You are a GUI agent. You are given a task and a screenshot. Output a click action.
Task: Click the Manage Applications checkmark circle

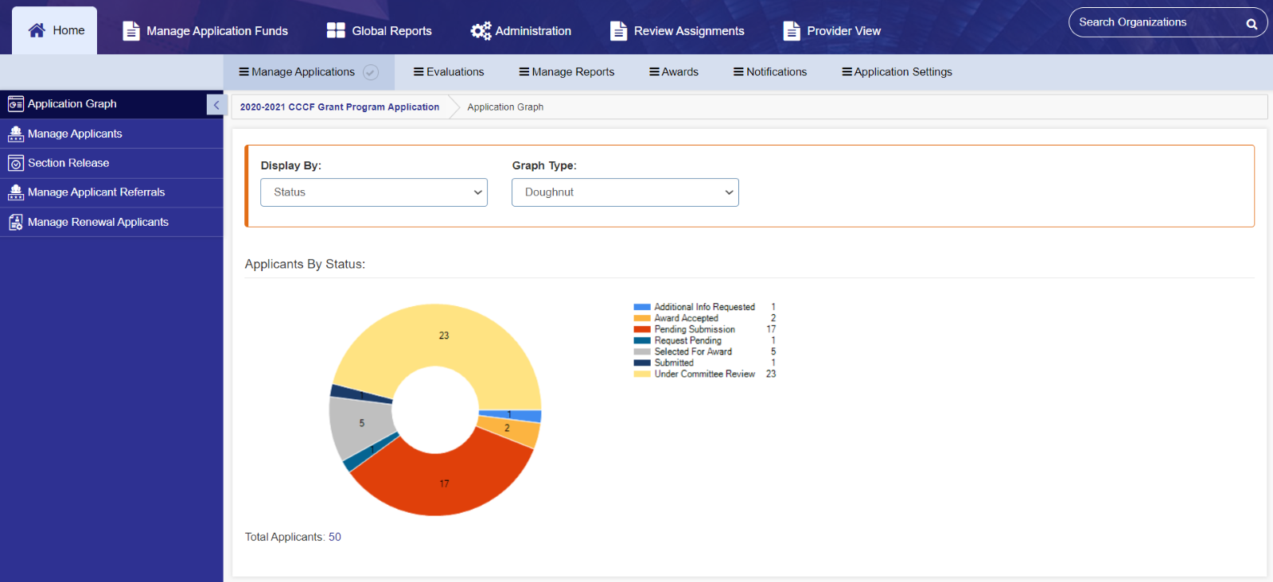pos(371,72)
